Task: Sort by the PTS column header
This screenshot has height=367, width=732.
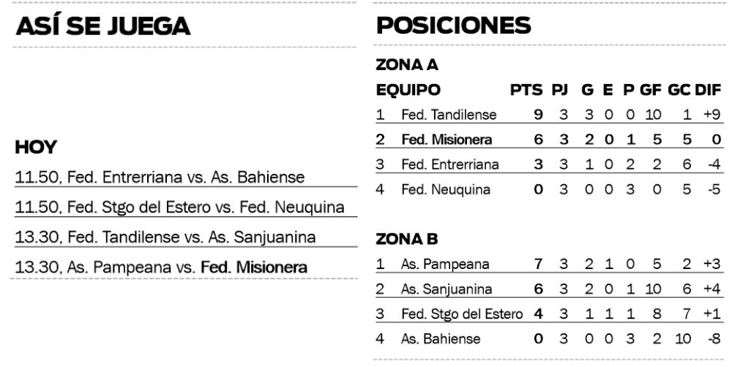Action: click(526, 91)
